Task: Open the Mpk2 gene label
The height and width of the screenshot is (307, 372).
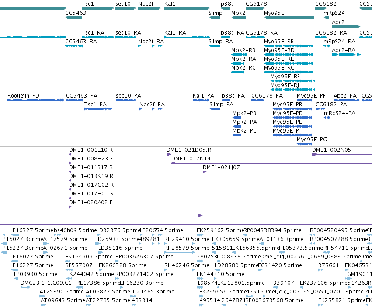Action: [238, 13]
